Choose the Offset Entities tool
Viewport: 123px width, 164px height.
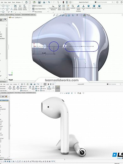coord(25,8)
